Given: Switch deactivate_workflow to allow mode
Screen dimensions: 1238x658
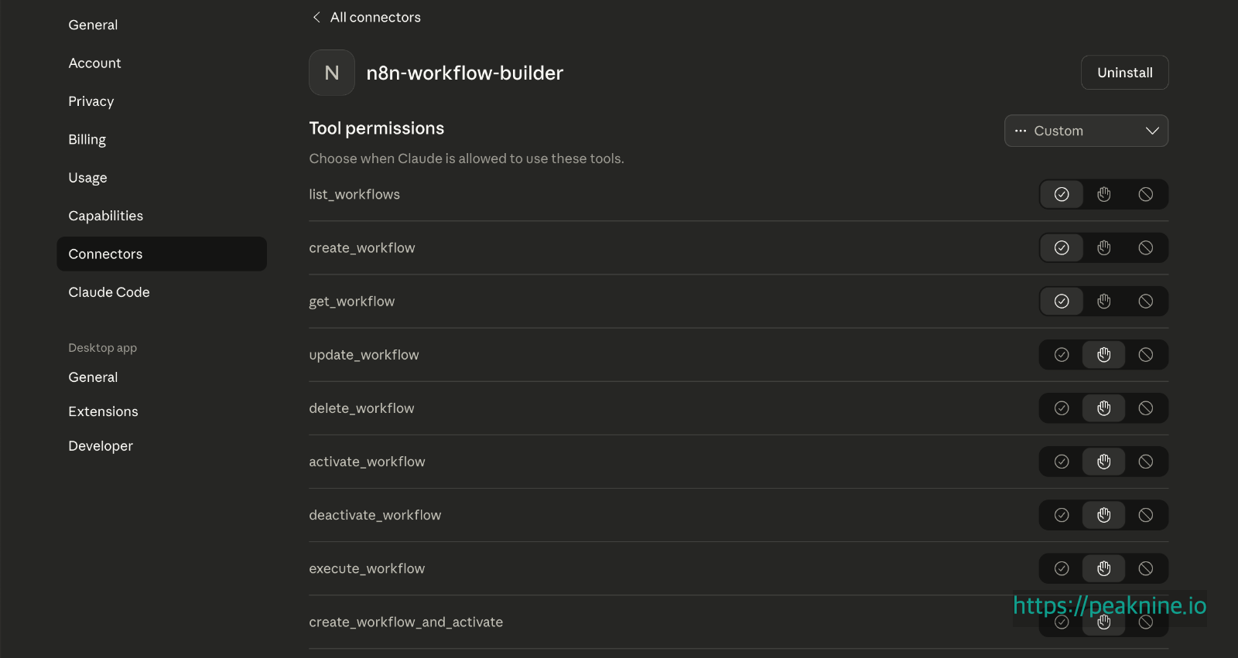Looking at the screenshot, I should tap(1061, 514).
